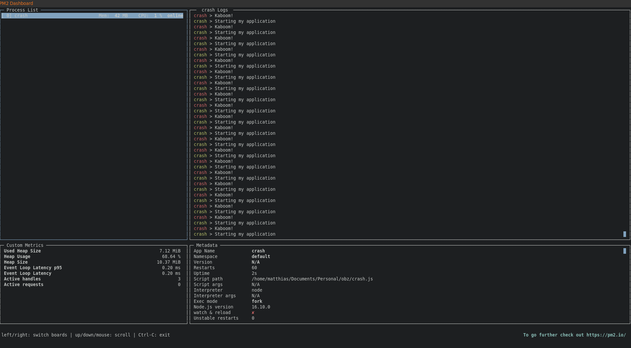Click the Custom Metrics panel title

point(25,245)
